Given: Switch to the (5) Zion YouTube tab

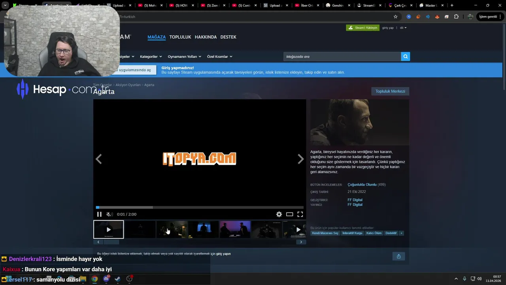Looking at the screenshot, I should tap(213, 6).
